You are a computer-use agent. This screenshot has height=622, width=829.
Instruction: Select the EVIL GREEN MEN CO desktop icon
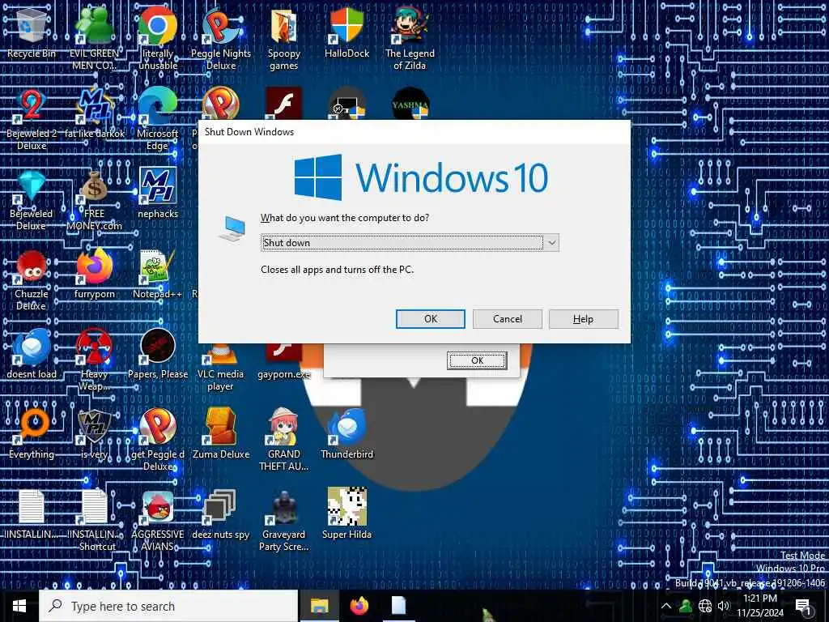[94, 38]
